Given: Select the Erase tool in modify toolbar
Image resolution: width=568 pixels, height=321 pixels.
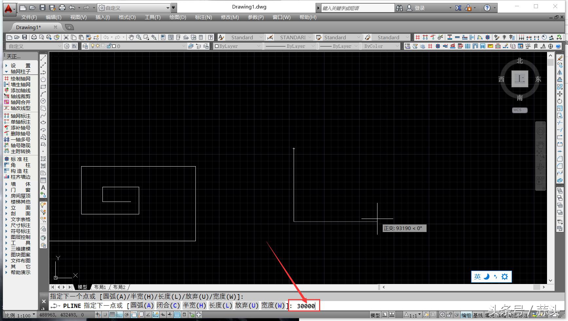Looking at the screenshot, I should pos(560,58).
